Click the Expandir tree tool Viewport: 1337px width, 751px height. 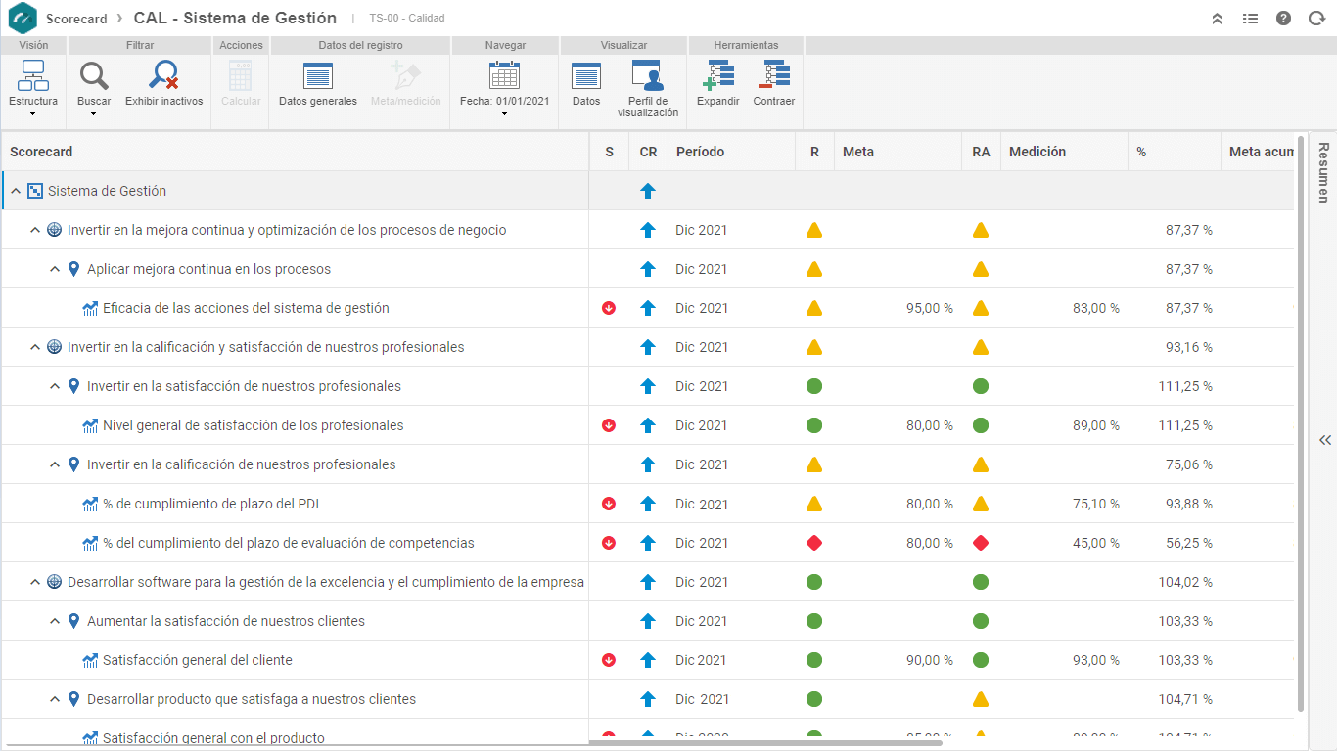click(718, 84)
